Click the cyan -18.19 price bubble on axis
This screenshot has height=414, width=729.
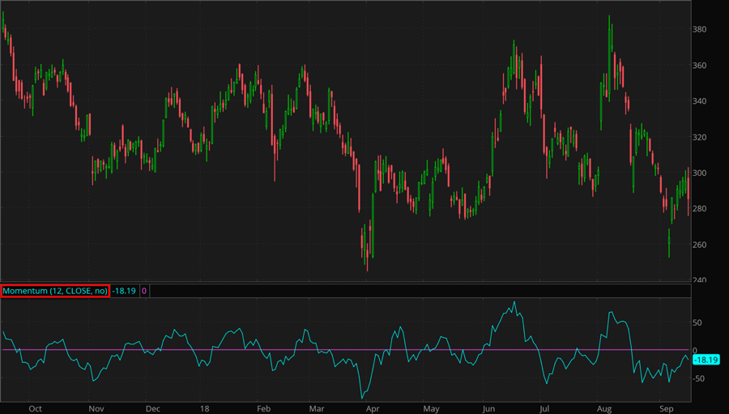706,360
